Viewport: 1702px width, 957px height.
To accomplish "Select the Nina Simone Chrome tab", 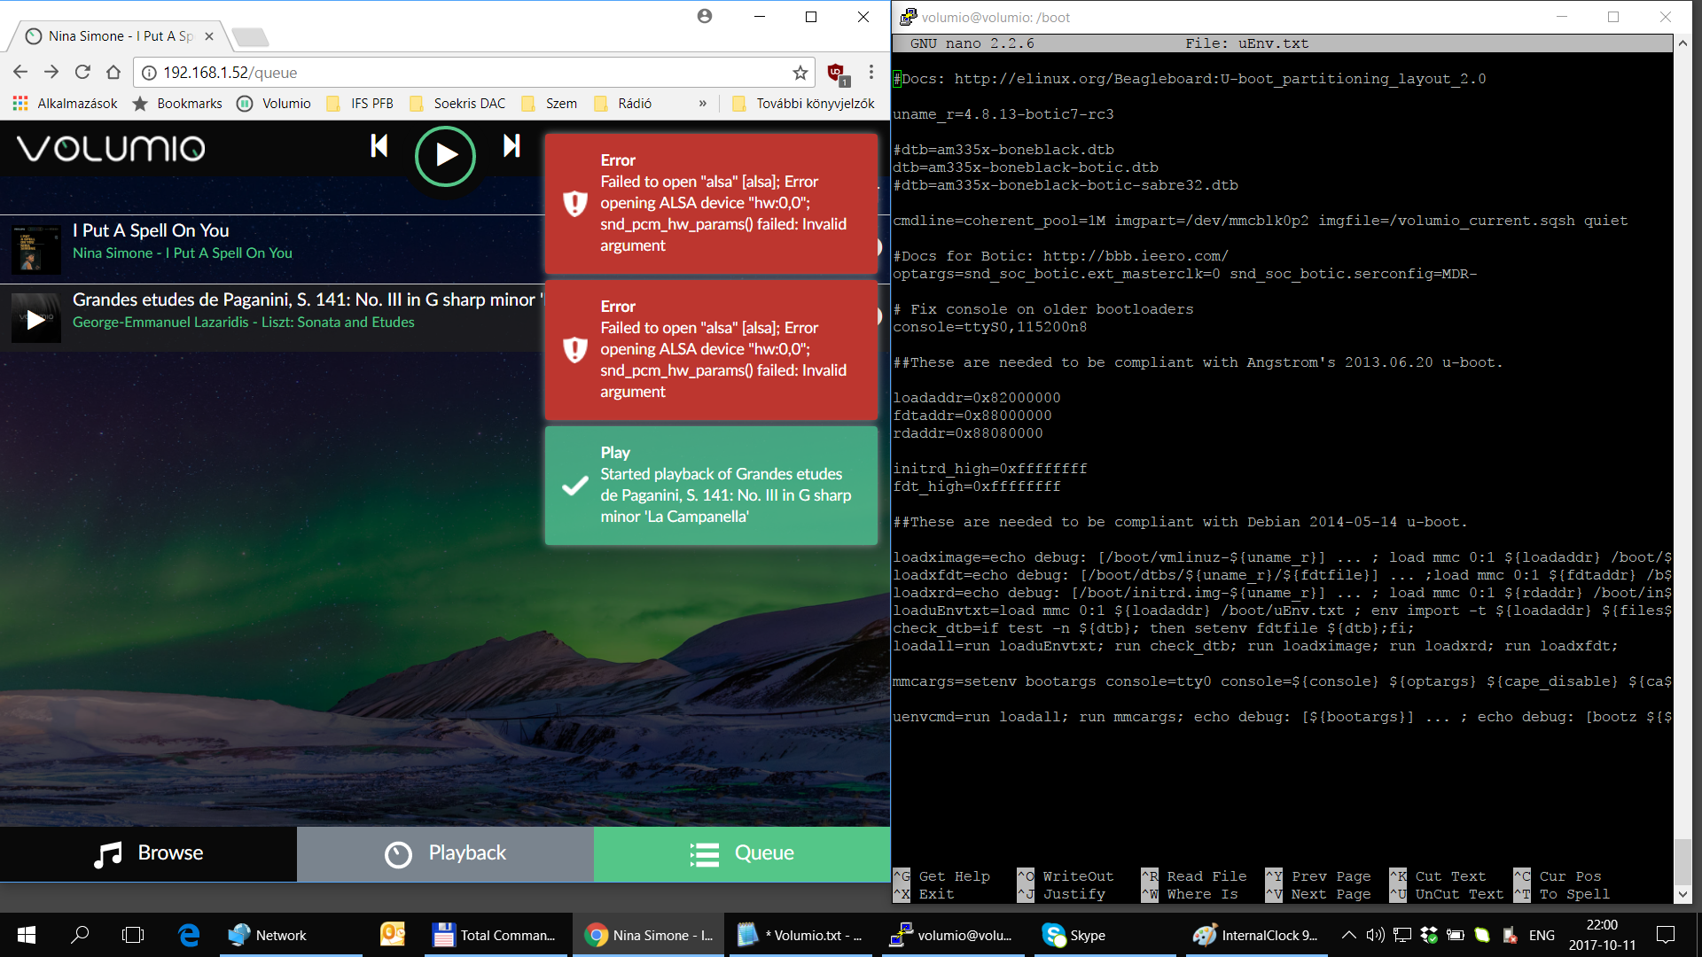I will (x=120, y=36).
